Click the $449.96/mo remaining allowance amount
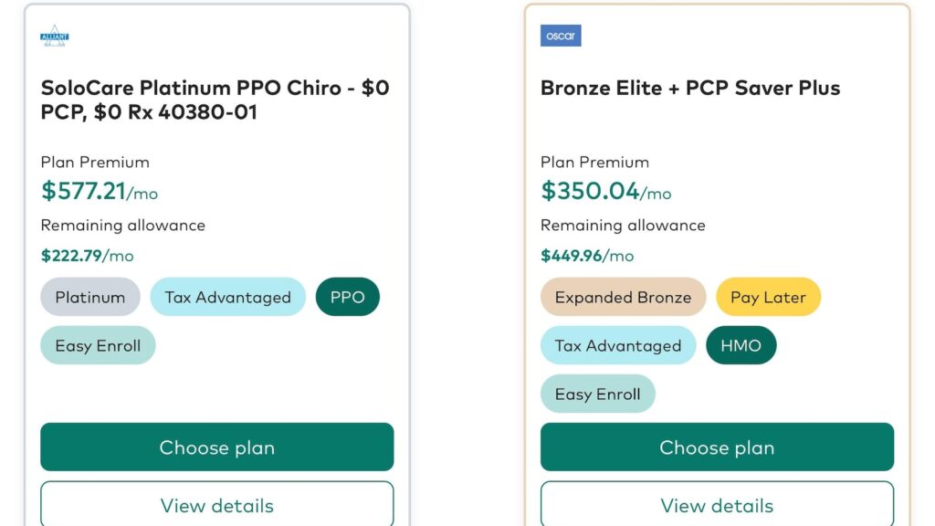 [x=587, y=256]
